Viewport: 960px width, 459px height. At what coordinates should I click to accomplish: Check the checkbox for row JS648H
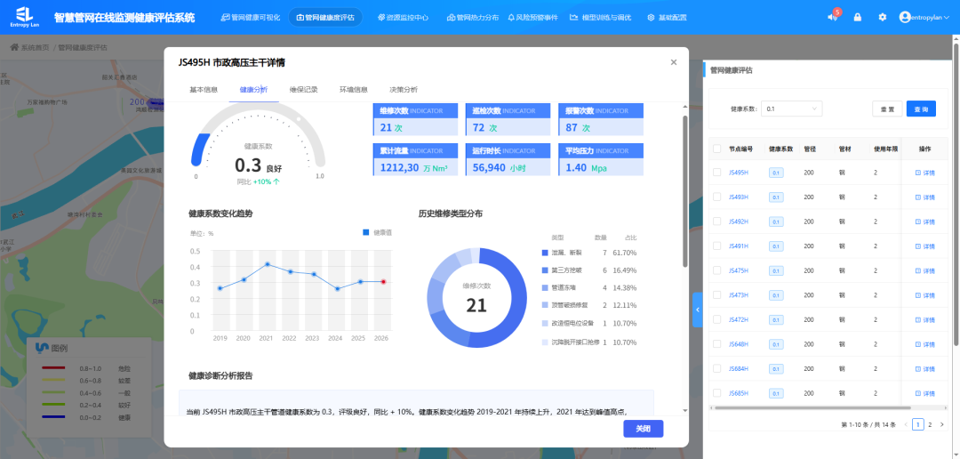[717, 344]
